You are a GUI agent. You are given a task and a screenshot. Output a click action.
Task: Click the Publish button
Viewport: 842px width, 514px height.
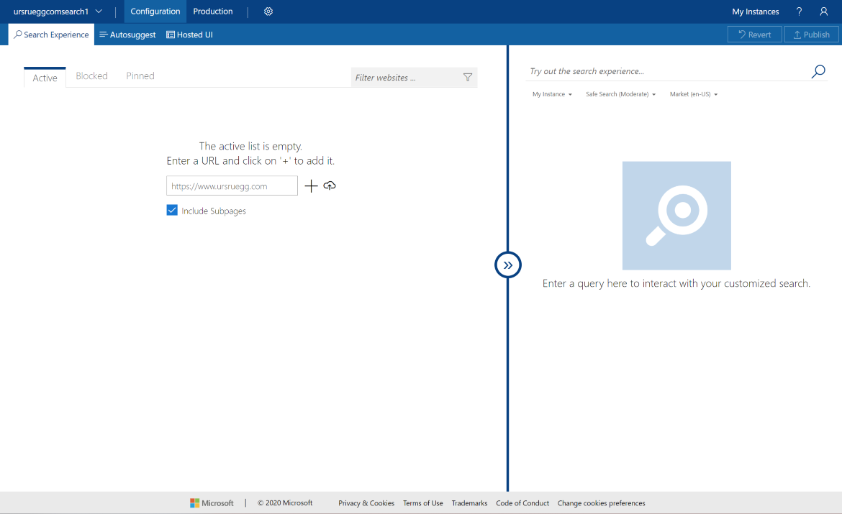tap(811, 35)
